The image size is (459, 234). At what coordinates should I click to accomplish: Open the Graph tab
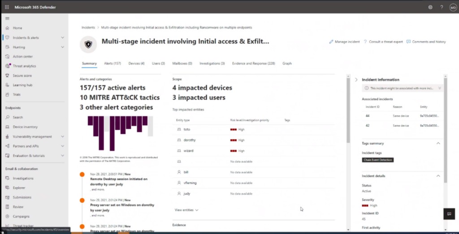pyautogui.click(x=287, y=64)
